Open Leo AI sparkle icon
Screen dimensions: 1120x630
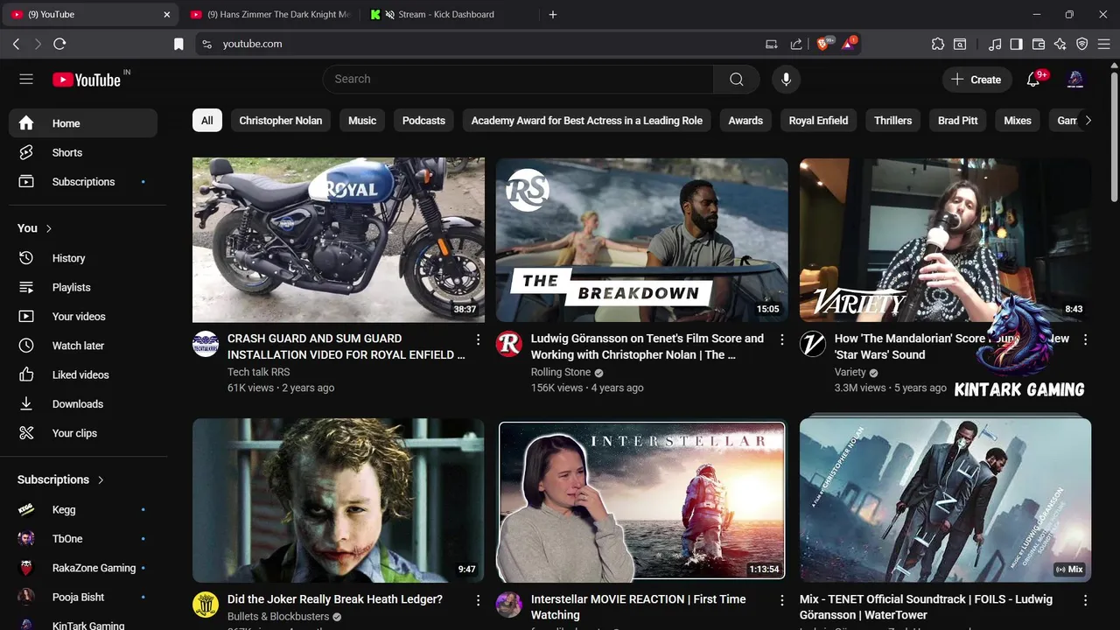[x=1060, y=44]
